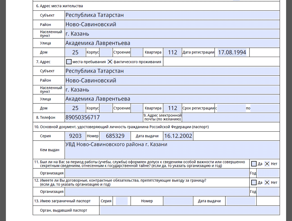
Task: Fill 'Срок регистрации по' end date field
Action: pos(265,108)
